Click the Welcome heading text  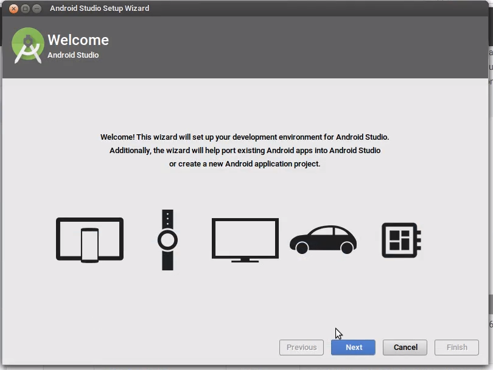pyautogui.click(x=79, y=39)
